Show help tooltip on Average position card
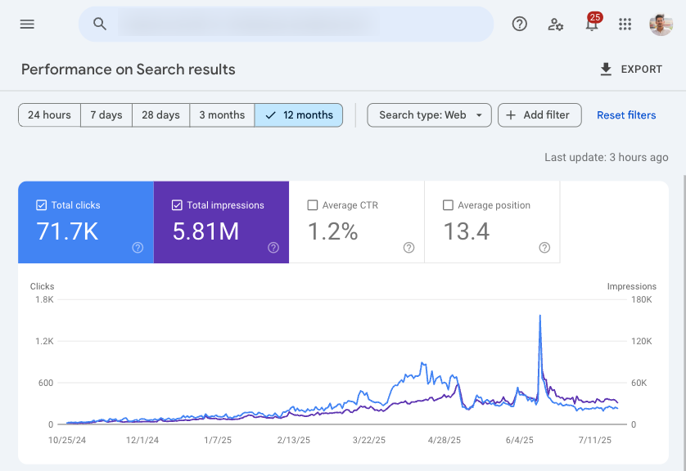 pyautogui.click(x=544, y=248)
